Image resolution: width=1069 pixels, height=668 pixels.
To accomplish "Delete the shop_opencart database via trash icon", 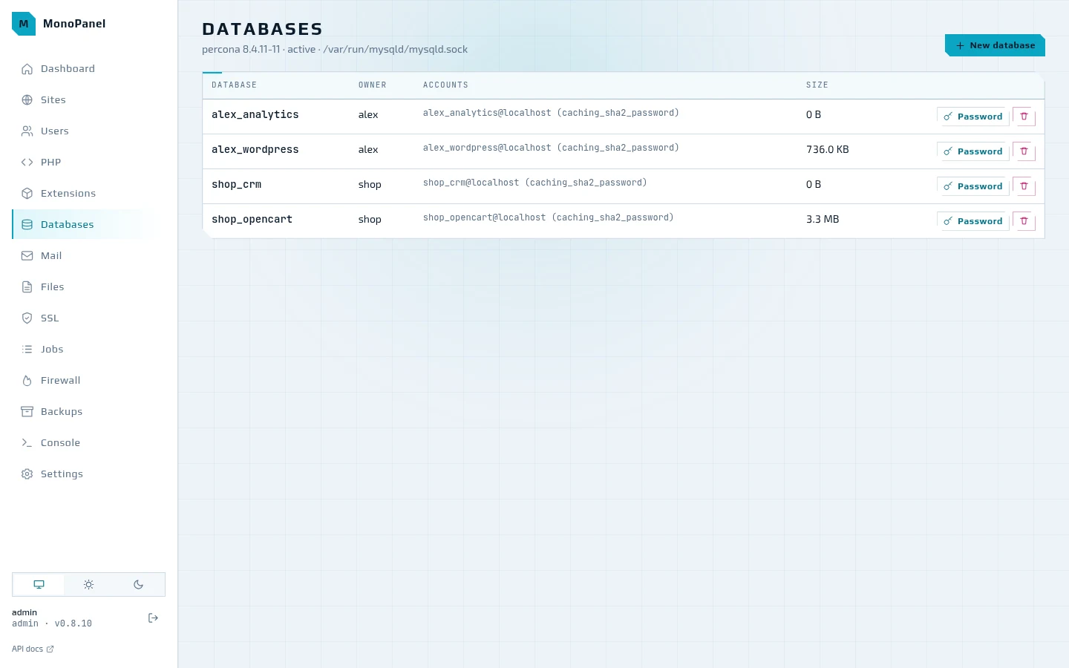I will click(x=1024, y=221).
